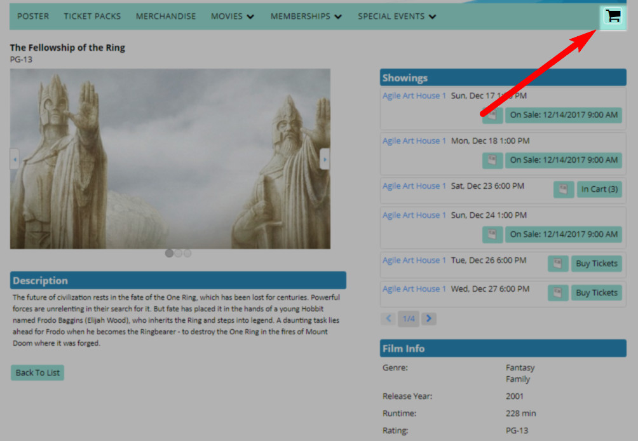
Task: Click the 228 min runtime value
Action: 521,413
